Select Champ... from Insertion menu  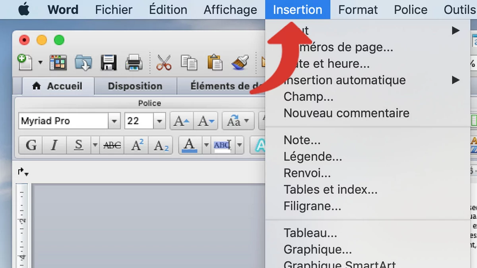[368, 96]
